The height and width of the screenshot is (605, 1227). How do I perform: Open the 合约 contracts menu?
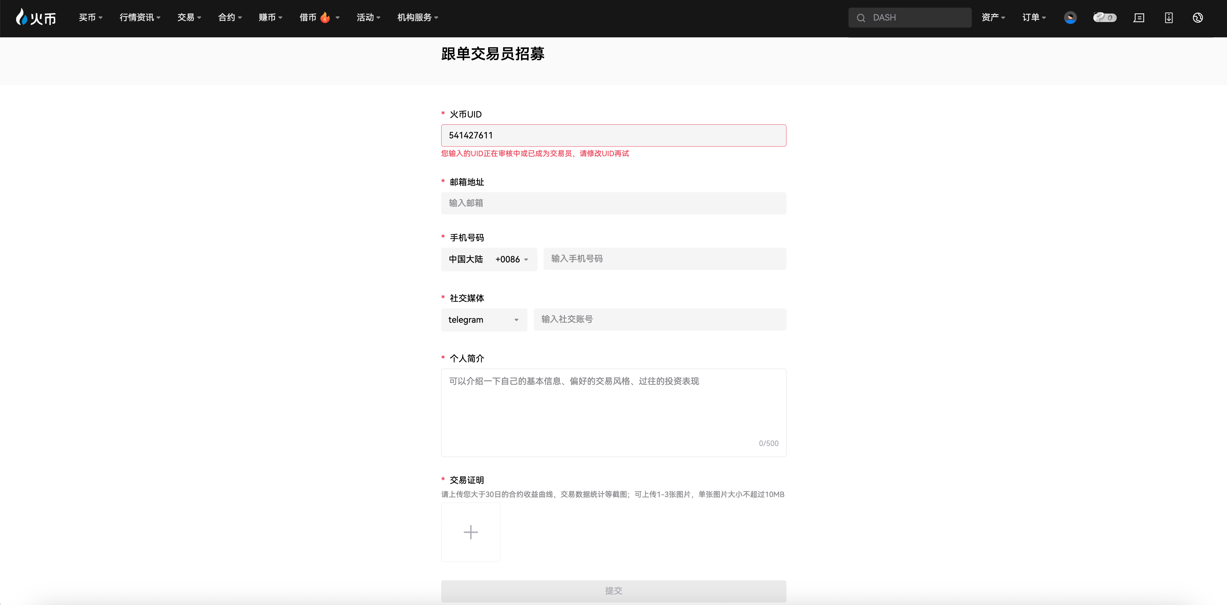[230, 17]
